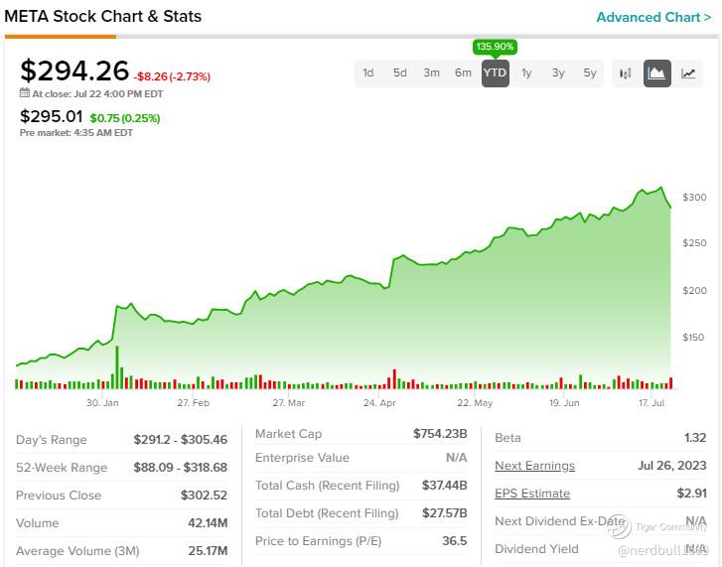This screenshot has width=722, height=567.
Task: Select the 1d time range
Action: point(368,73)
